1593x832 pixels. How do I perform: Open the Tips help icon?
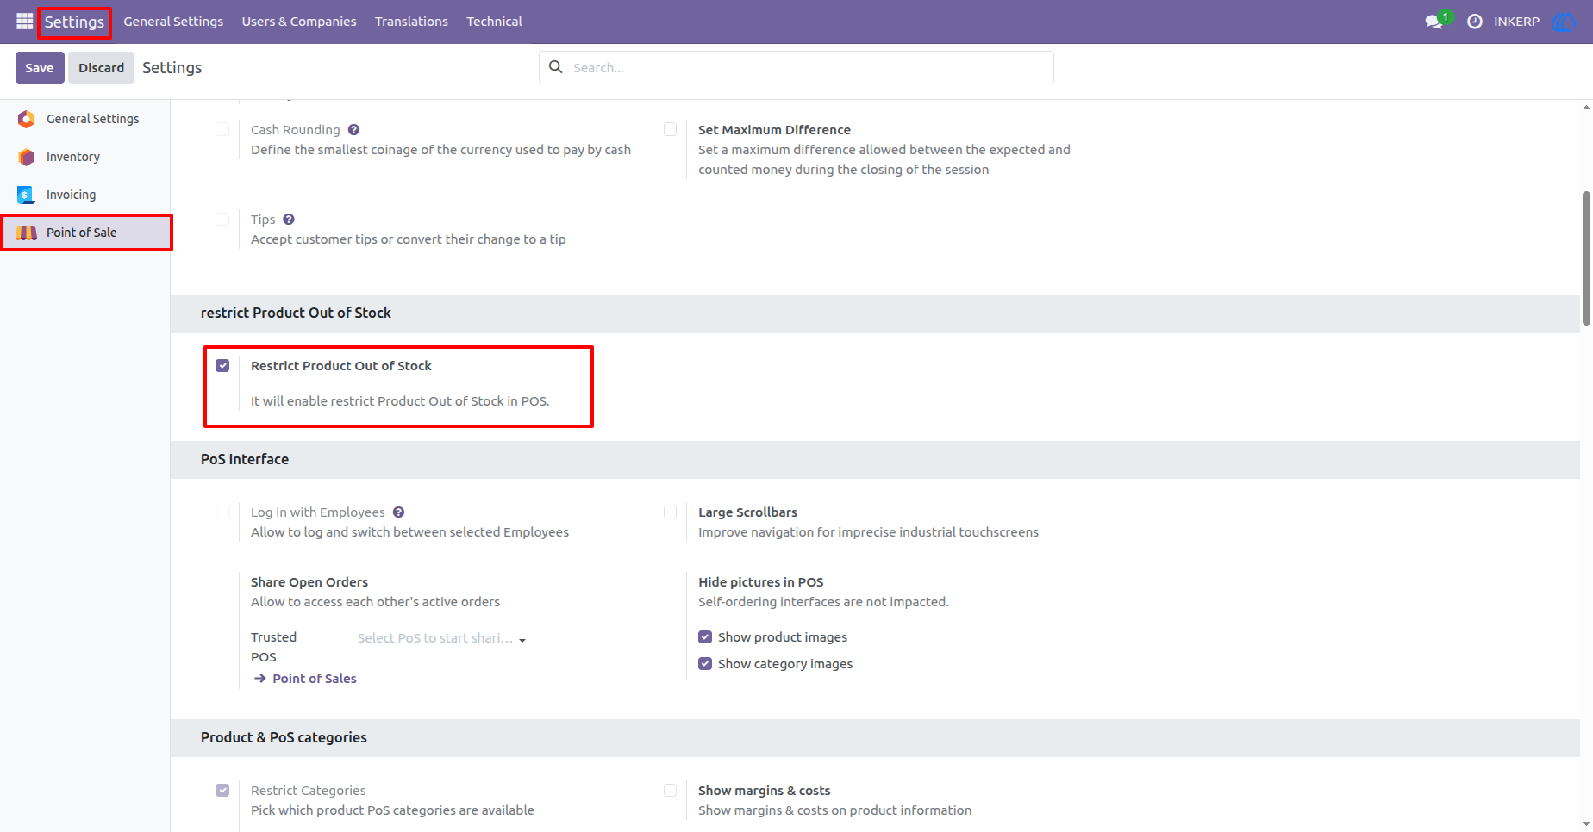pyautogui.click(x=289, y=220)
